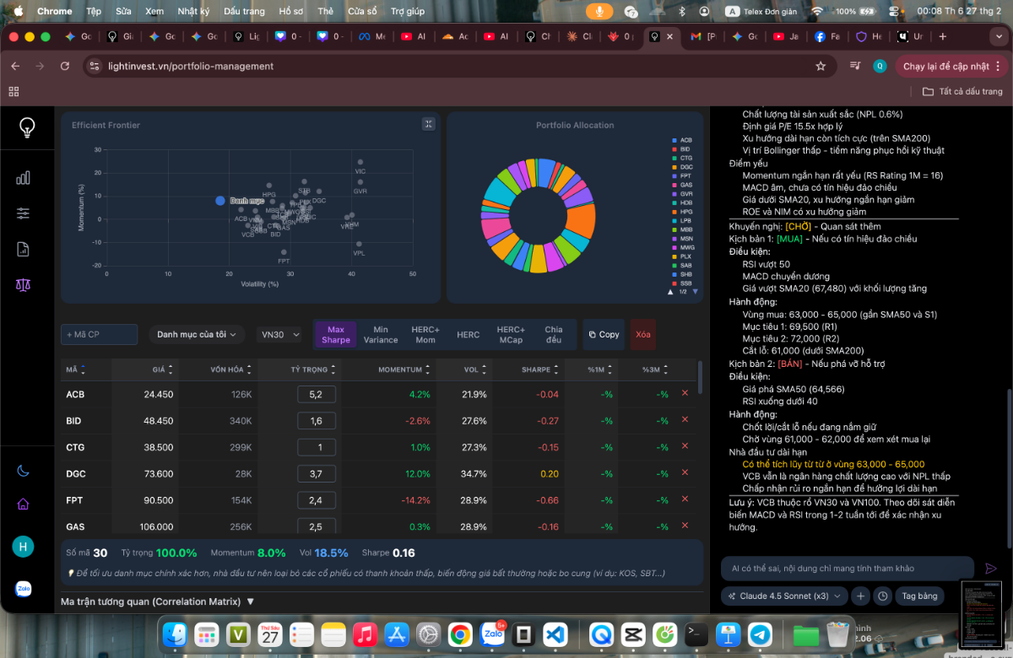
Task: Click the home icon in sidebar
Action: click(x=23, y=504)
